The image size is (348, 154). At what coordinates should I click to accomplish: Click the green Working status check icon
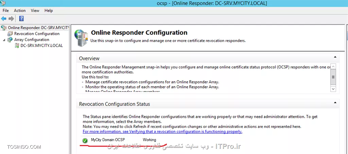(x=85, y=140)
